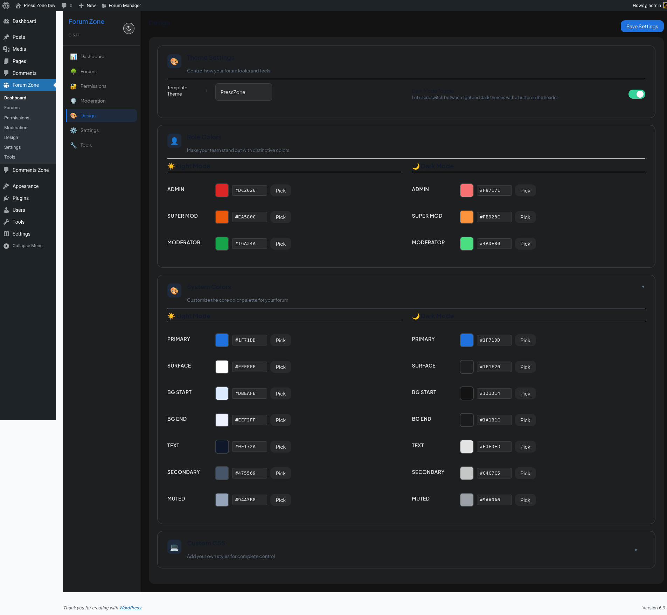Disable the Dark Mode Toggle switch
The width and height of the screenshot is (667, 615).
pyautogui.click(x=637, y=94)
